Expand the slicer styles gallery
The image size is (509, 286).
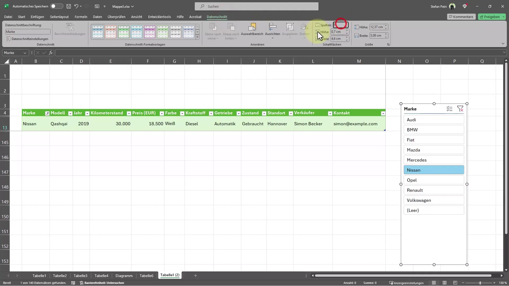198,37
